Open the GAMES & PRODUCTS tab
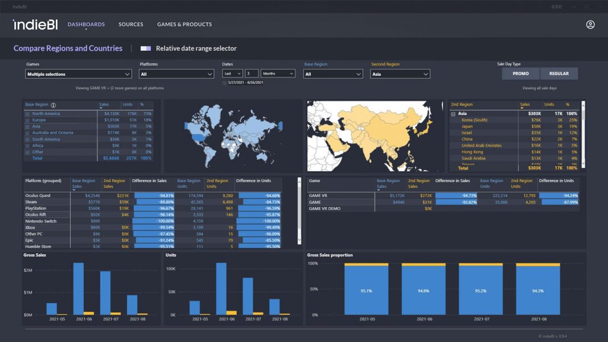The width and height of the screenshot is (608, 342). [184, 24]
